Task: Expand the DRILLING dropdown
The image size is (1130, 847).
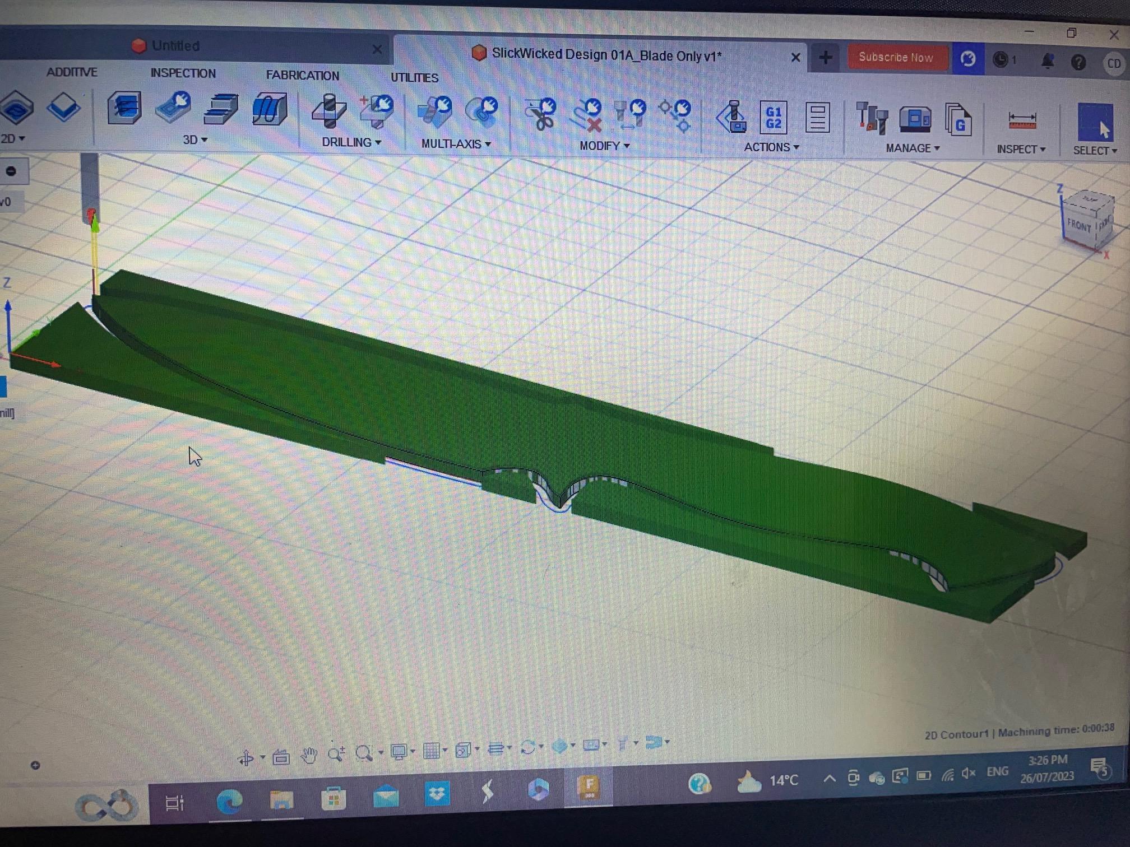Action: point(351,142)
